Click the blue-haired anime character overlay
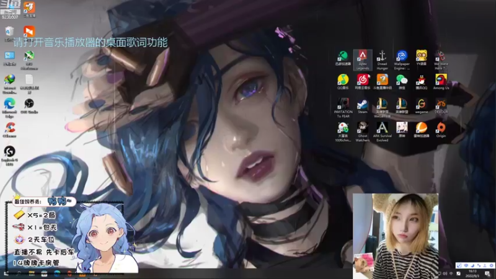This screenshot has width=496, height=279. (x=105, y=238)
